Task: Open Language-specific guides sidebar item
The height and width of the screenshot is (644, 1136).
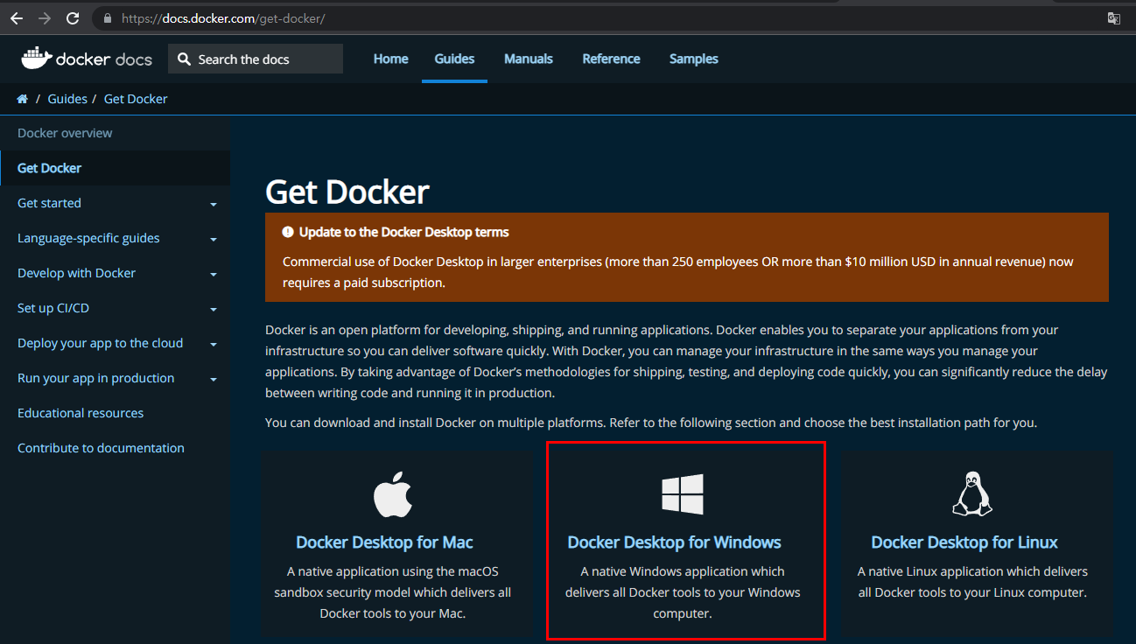Action: [88, 238]
